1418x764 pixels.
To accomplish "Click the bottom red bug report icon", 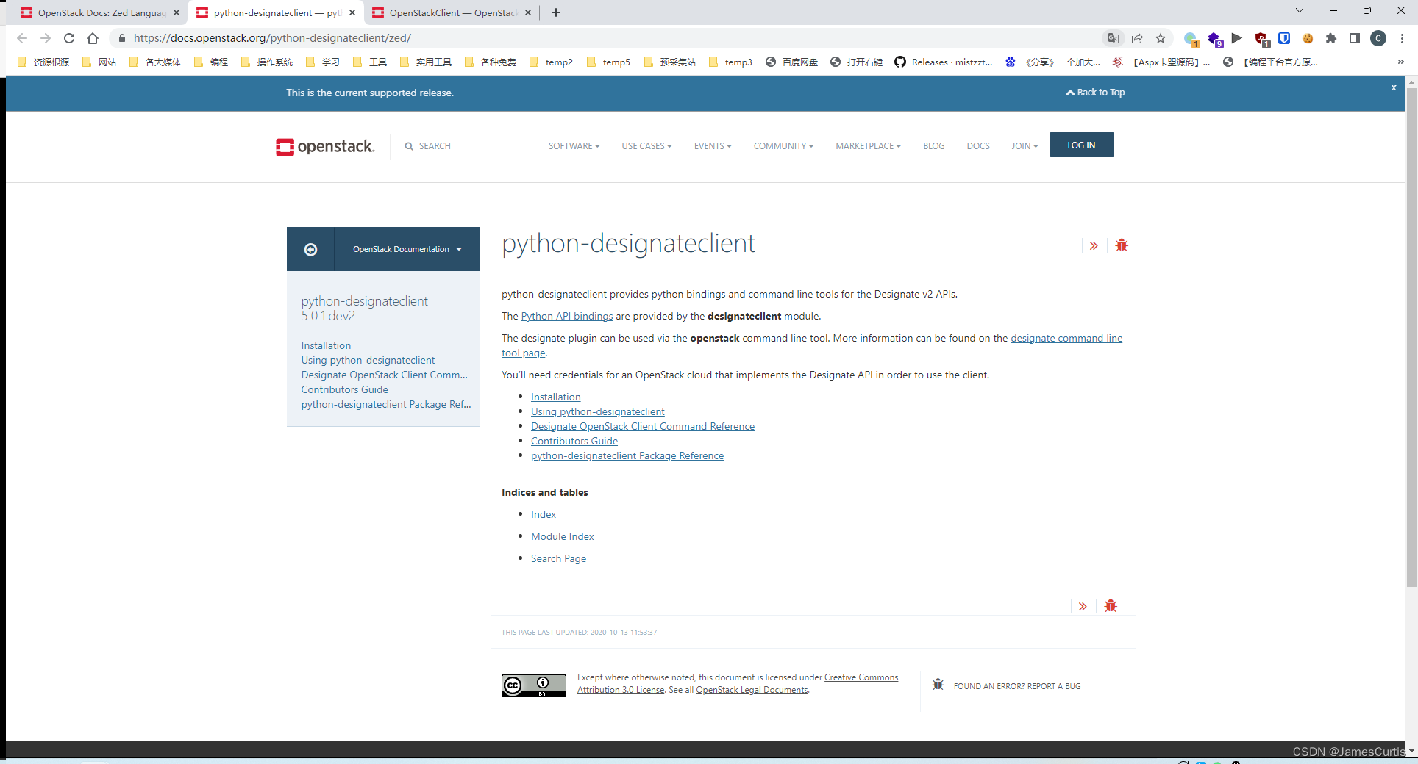I will tap(1111, 606).
